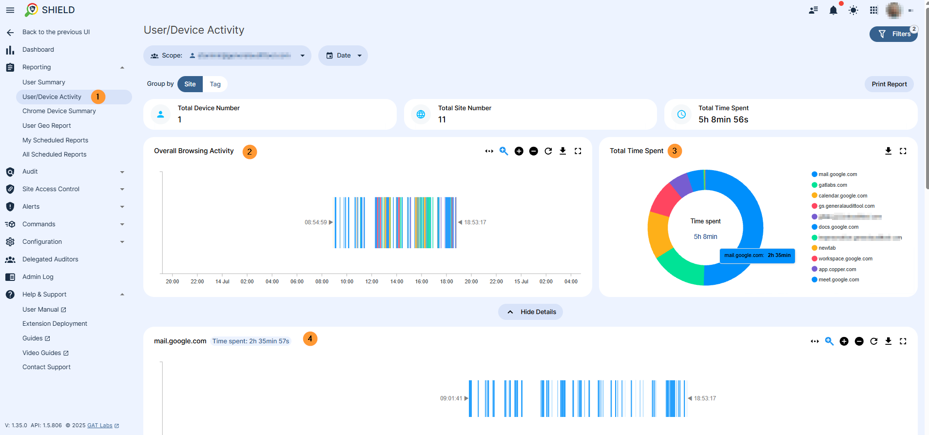Toggle app.copper.com legend entry
Screen dimensions: 929x435
click(834, 270)
